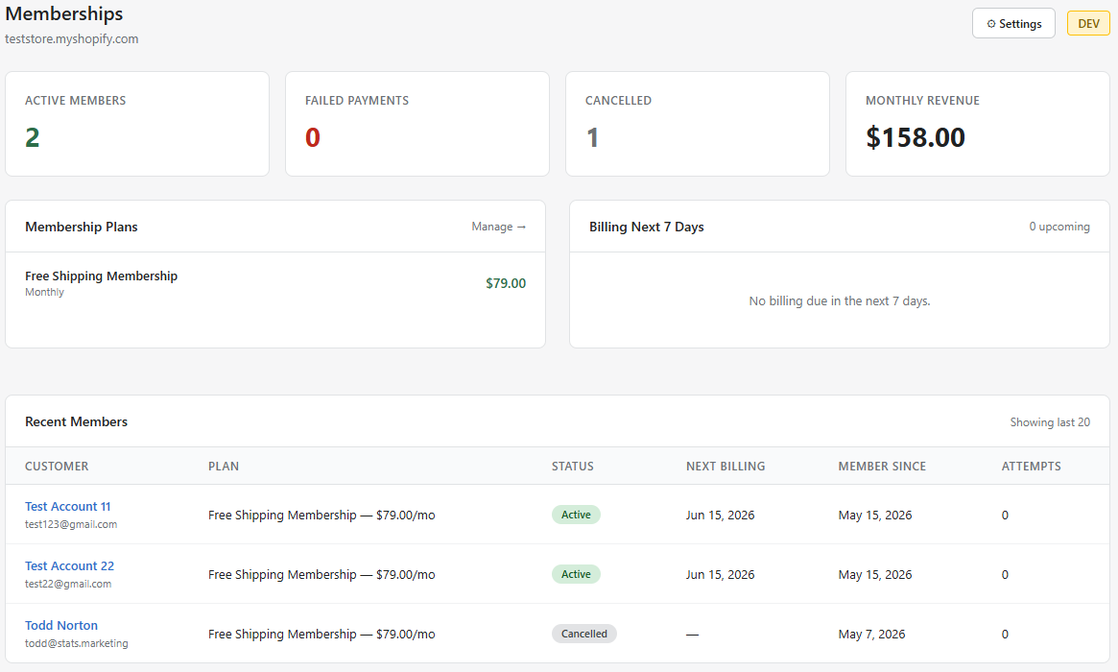Click the Cancelled status badge for Todd Norton
Viewport: 1118px width, 672px height.
click(x=584, y=634)
